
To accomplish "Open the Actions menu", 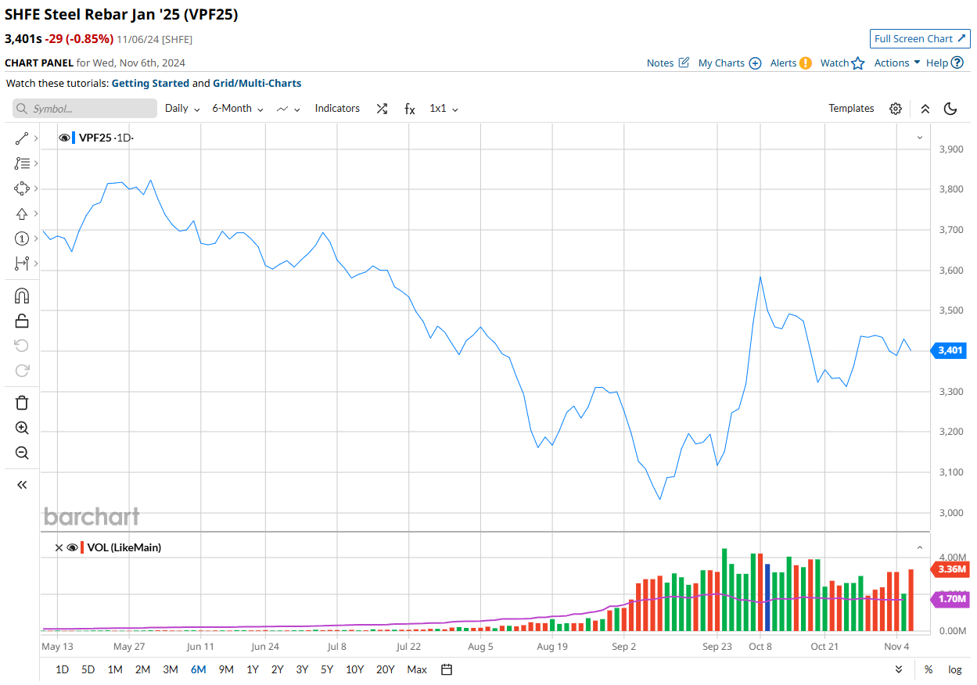I will click(x=896, y=63).
